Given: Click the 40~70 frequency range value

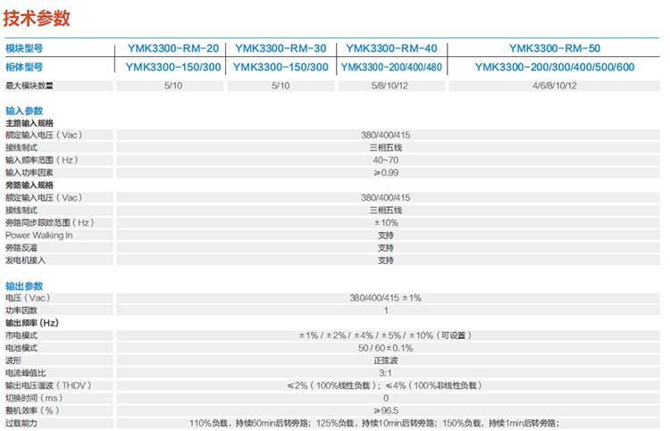Looking at the screenshot, I should 385,160.
